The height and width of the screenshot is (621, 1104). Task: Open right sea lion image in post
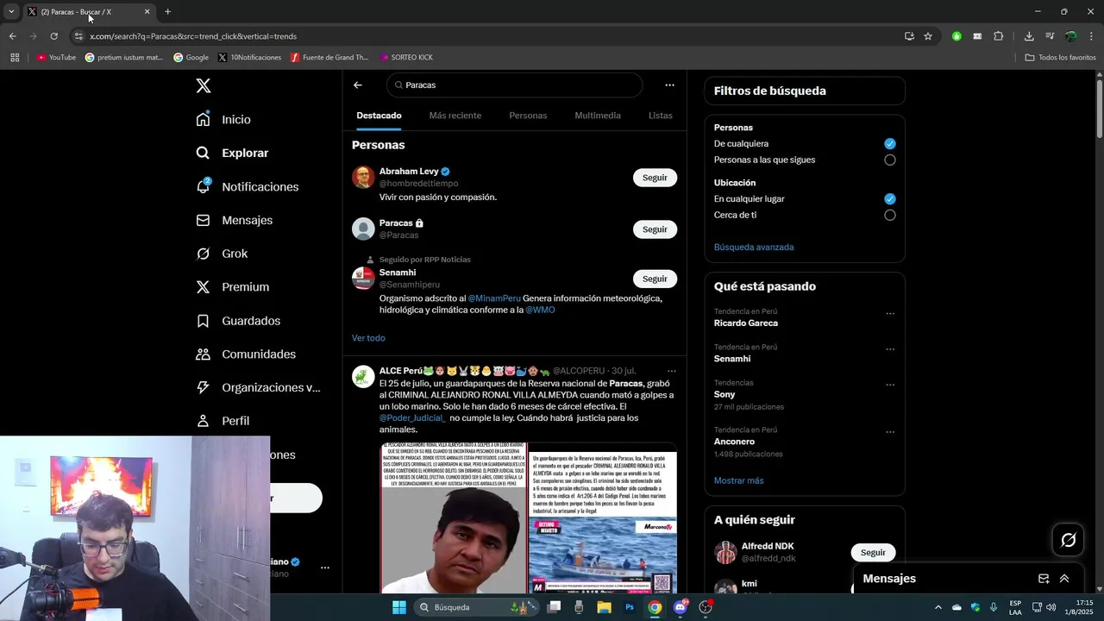(603, 517)
